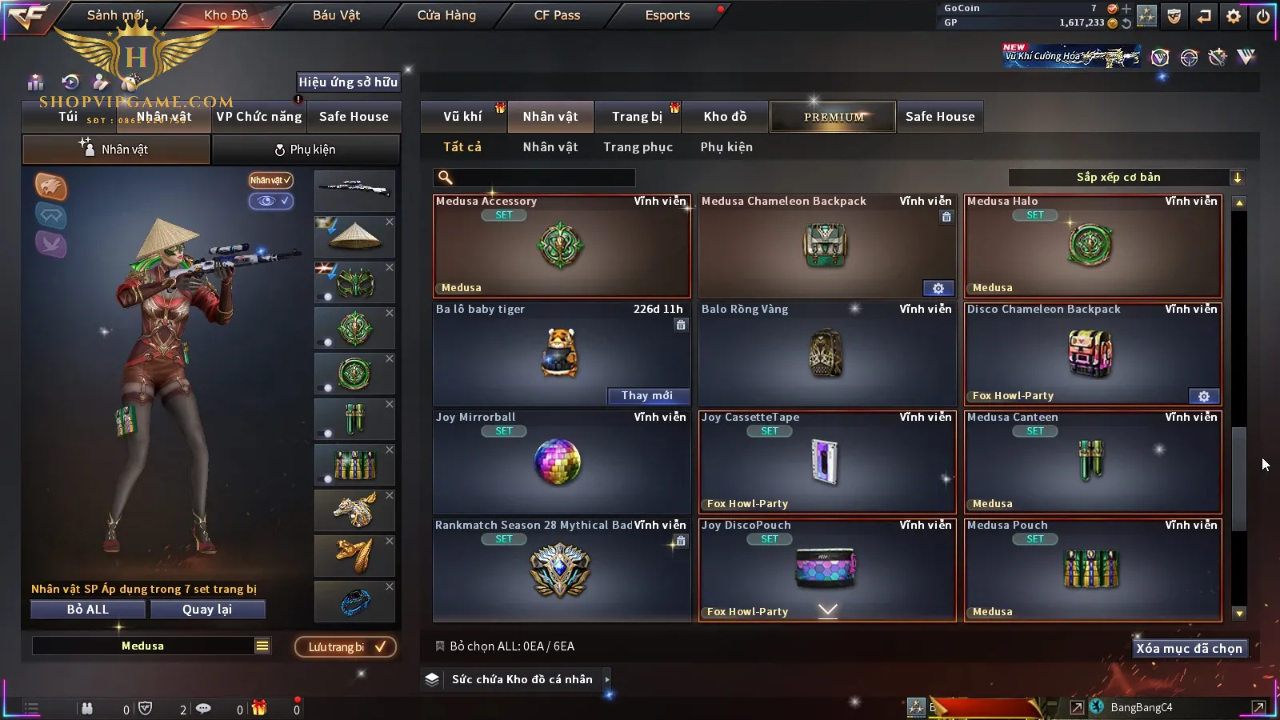Toggle the Nhân vật checkbox above character
This screenshot has width=1280, height=720.
(270, 180)
